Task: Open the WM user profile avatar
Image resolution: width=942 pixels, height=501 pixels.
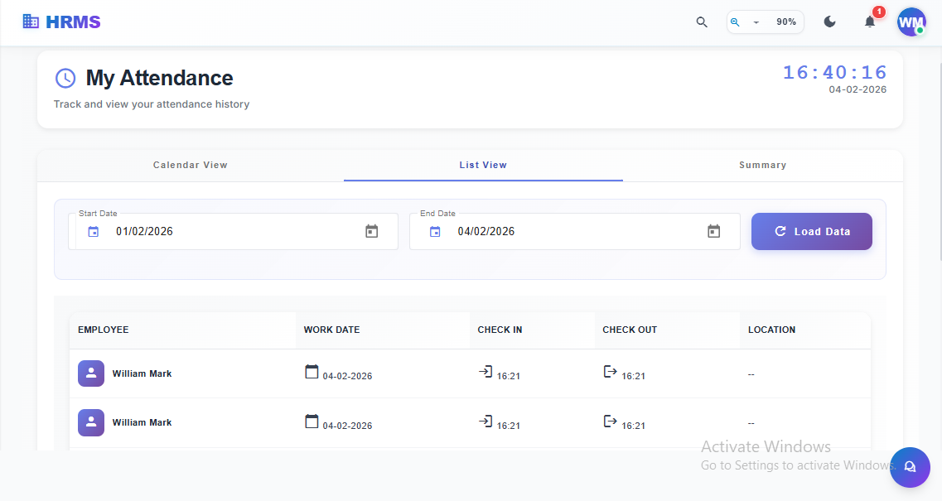Action: click(x=911, y=22)
